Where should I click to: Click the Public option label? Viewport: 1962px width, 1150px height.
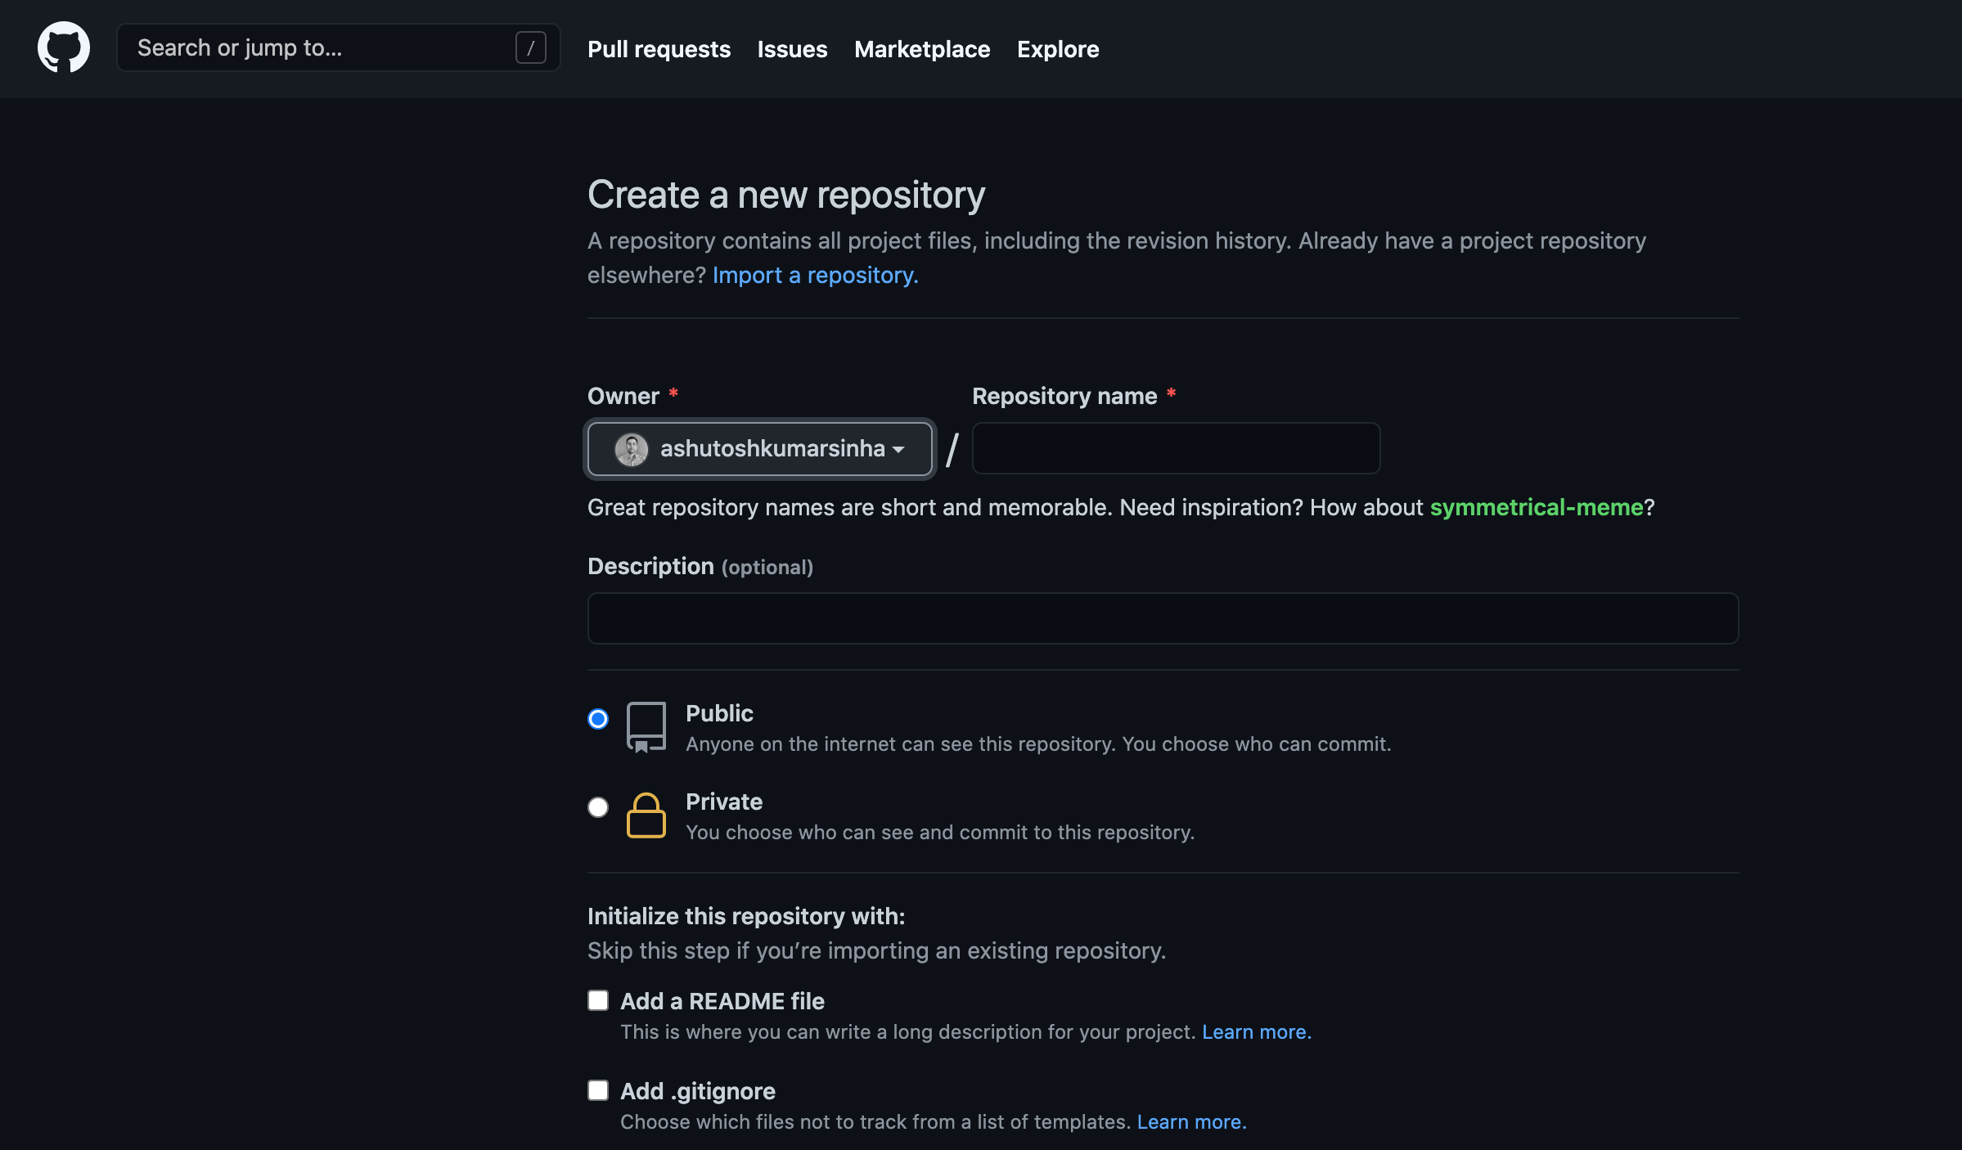pyautogui.click(x=719, y=713)
